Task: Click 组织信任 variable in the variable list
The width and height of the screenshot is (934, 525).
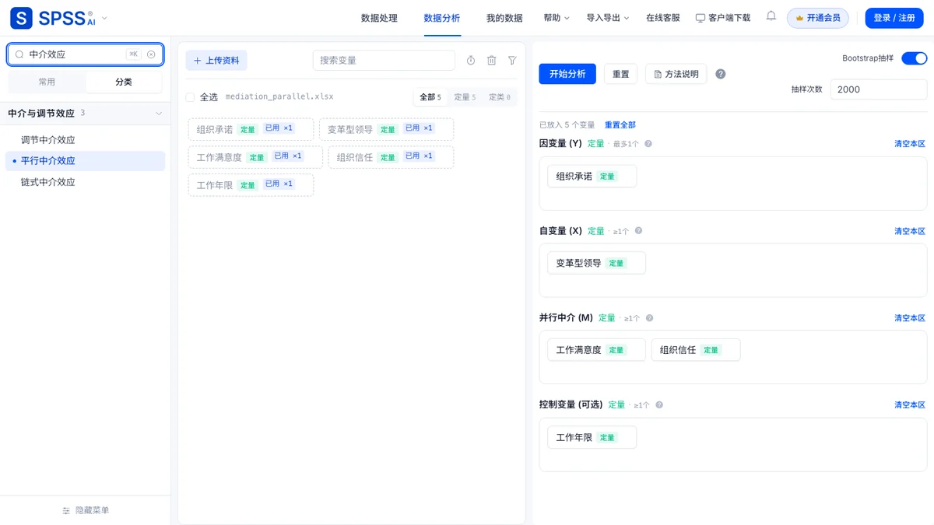Action: click(391, 157)
